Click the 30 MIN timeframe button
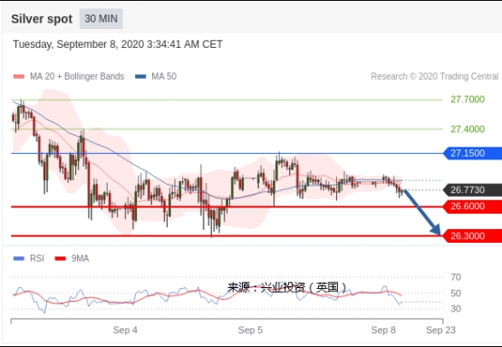This screenshot has height=347, width=502. [101, 18]
